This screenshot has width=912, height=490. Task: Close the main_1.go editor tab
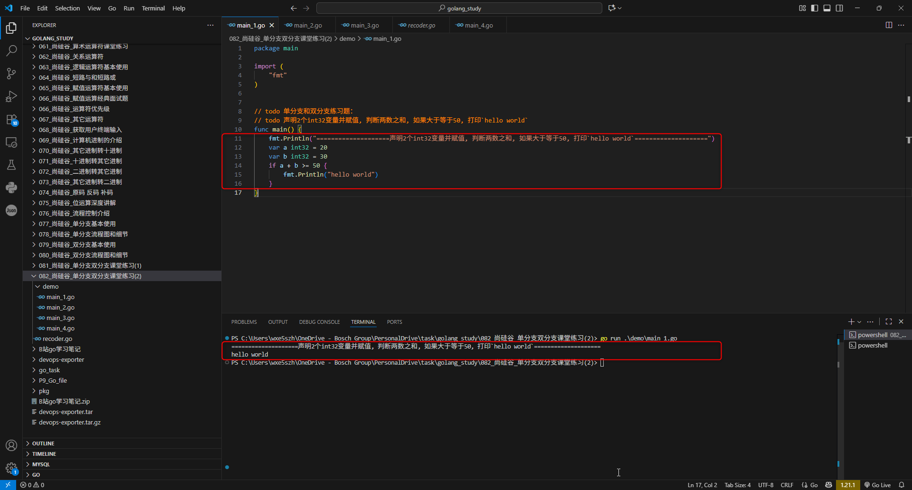click(272, 25)
